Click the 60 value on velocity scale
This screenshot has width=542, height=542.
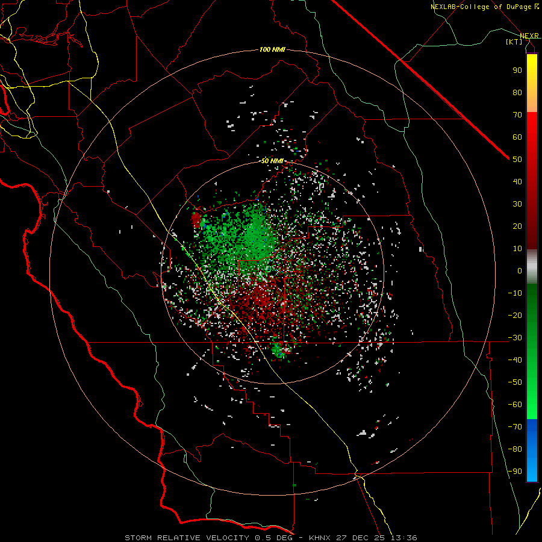click(x=517, y=137)
